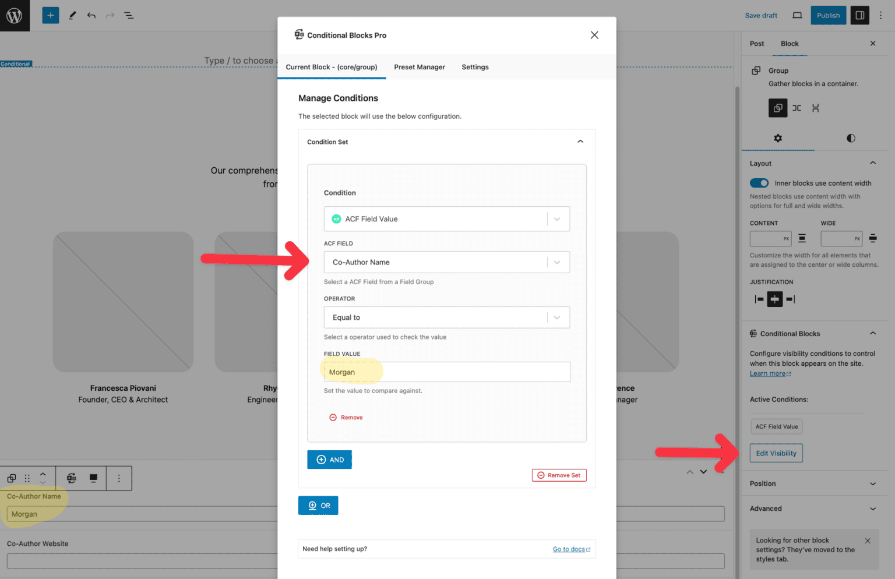The image size is (895, 579).
Task: Focus the Content width input
Action: (x=770, y=238)
